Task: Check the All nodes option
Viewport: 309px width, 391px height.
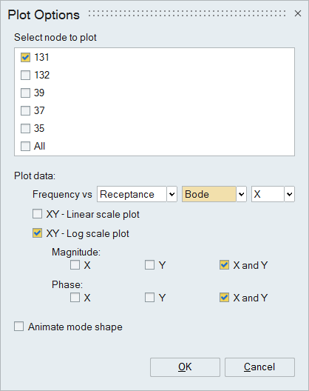Action: [25, 146]
